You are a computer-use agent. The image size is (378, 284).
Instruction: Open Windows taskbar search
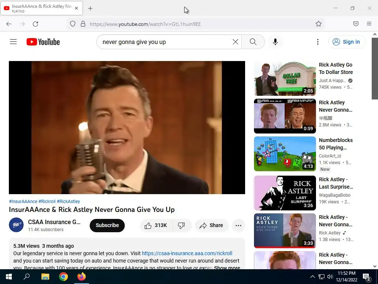[27, 277]
